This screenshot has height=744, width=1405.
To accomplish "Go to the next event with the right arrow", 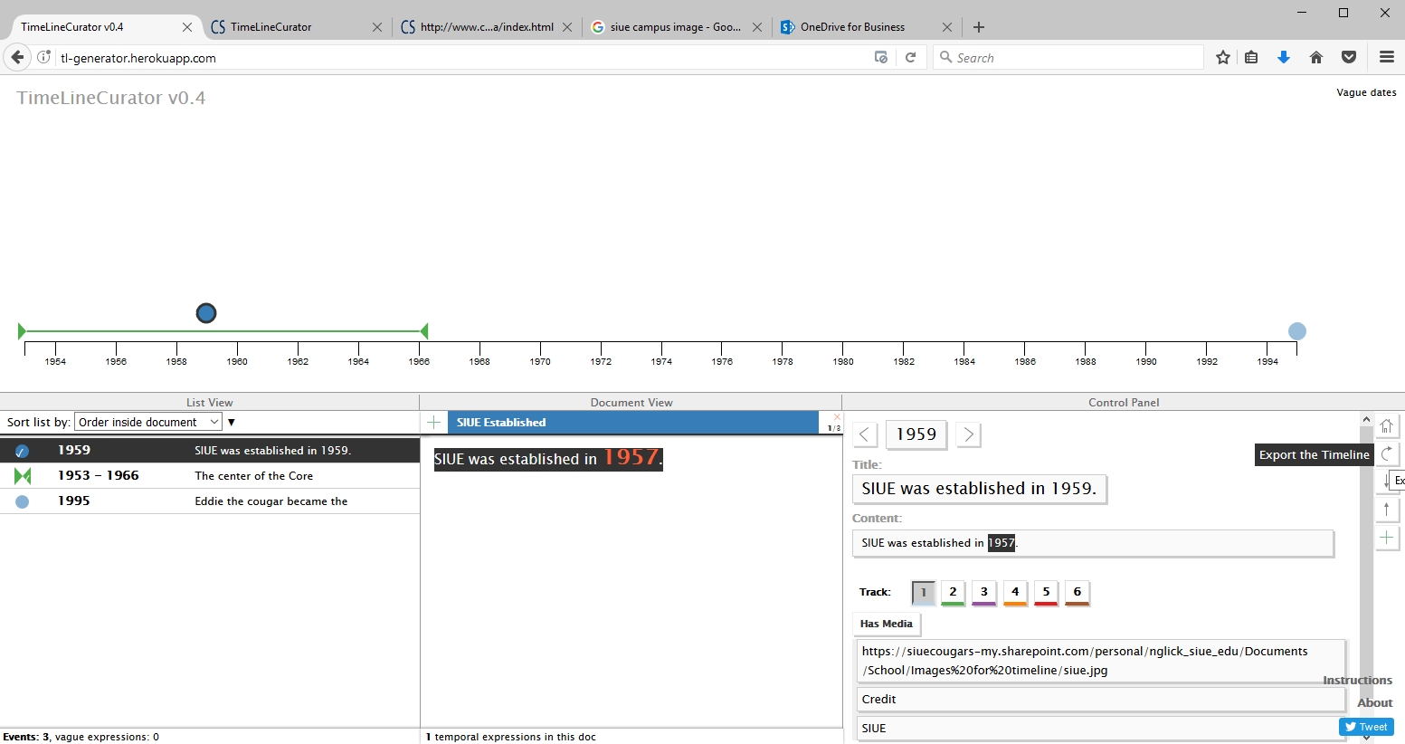I will pos(968,434).
